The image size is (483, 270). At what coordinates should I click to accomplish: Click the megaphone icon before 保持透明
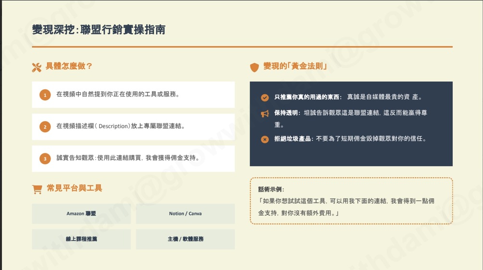265,113
